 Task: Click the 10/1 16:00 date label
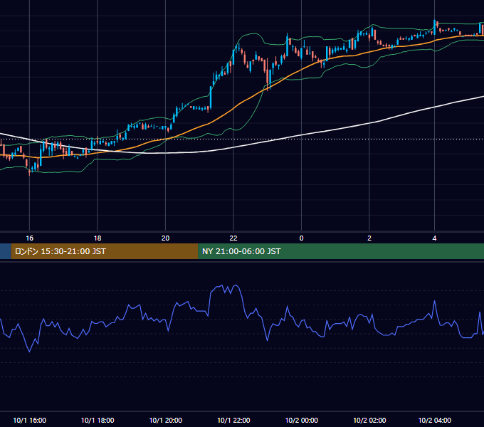click(x=30, y=420)
